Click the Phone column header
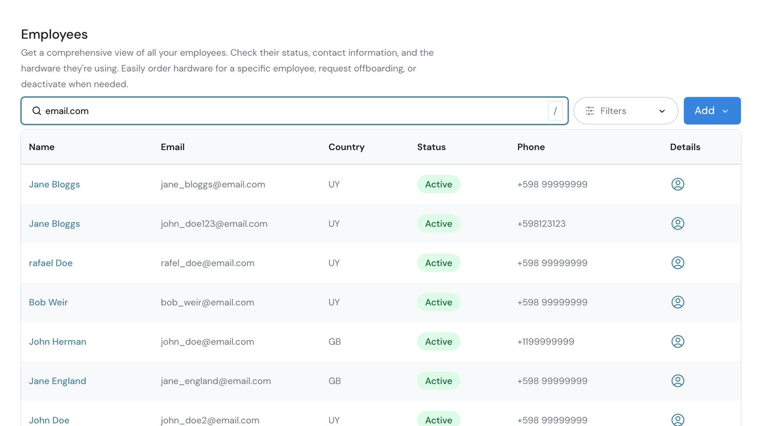Image resolution: width=762 pixels, height=426 pixels. tap(531, 147)
